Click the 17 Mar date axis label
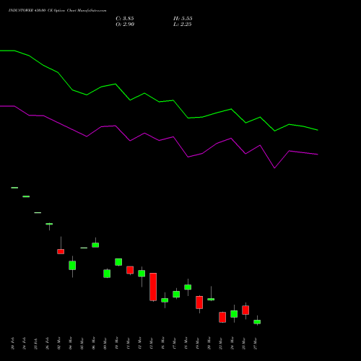 (175, 344)
